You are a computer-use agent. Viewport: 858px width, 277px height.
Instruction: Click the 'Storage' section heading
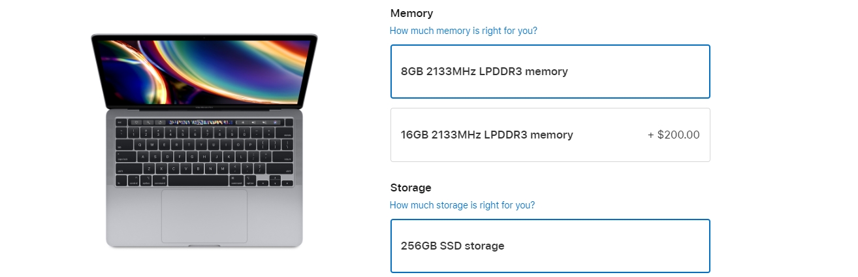pyautogui.click(x=411, y=187)
